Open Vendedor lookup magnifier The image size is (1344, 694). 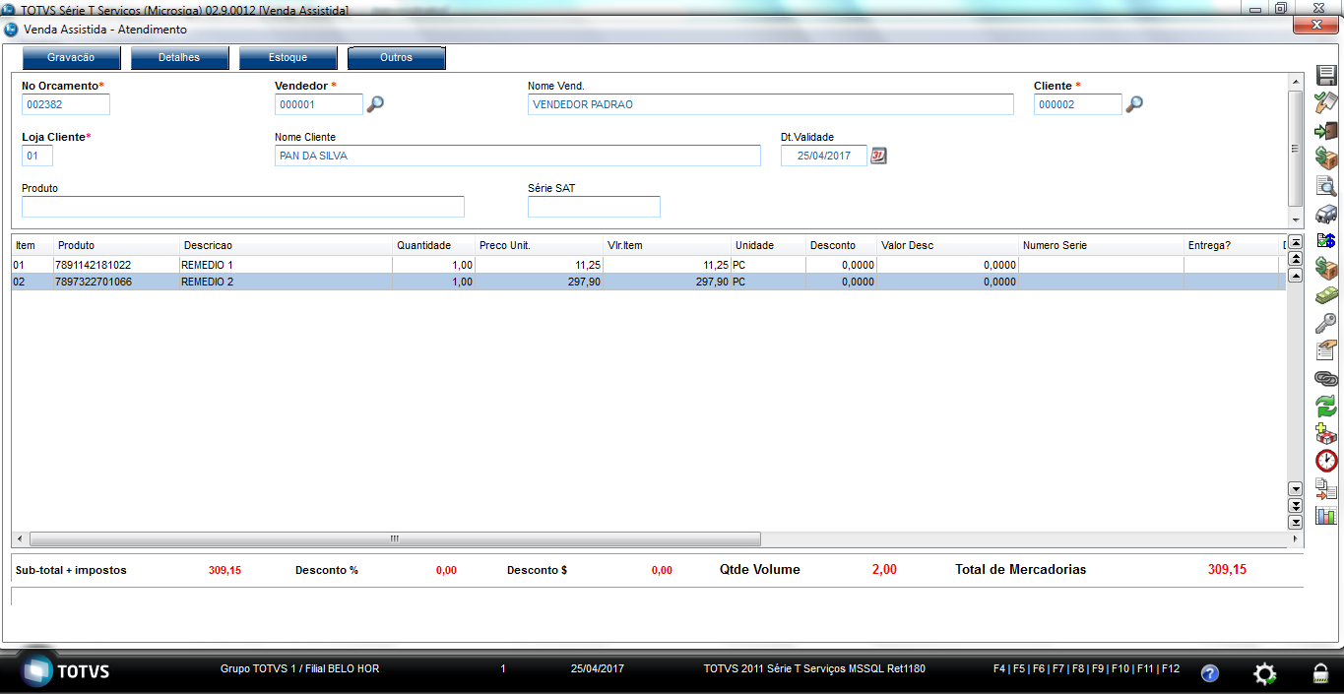pos(375,104)
